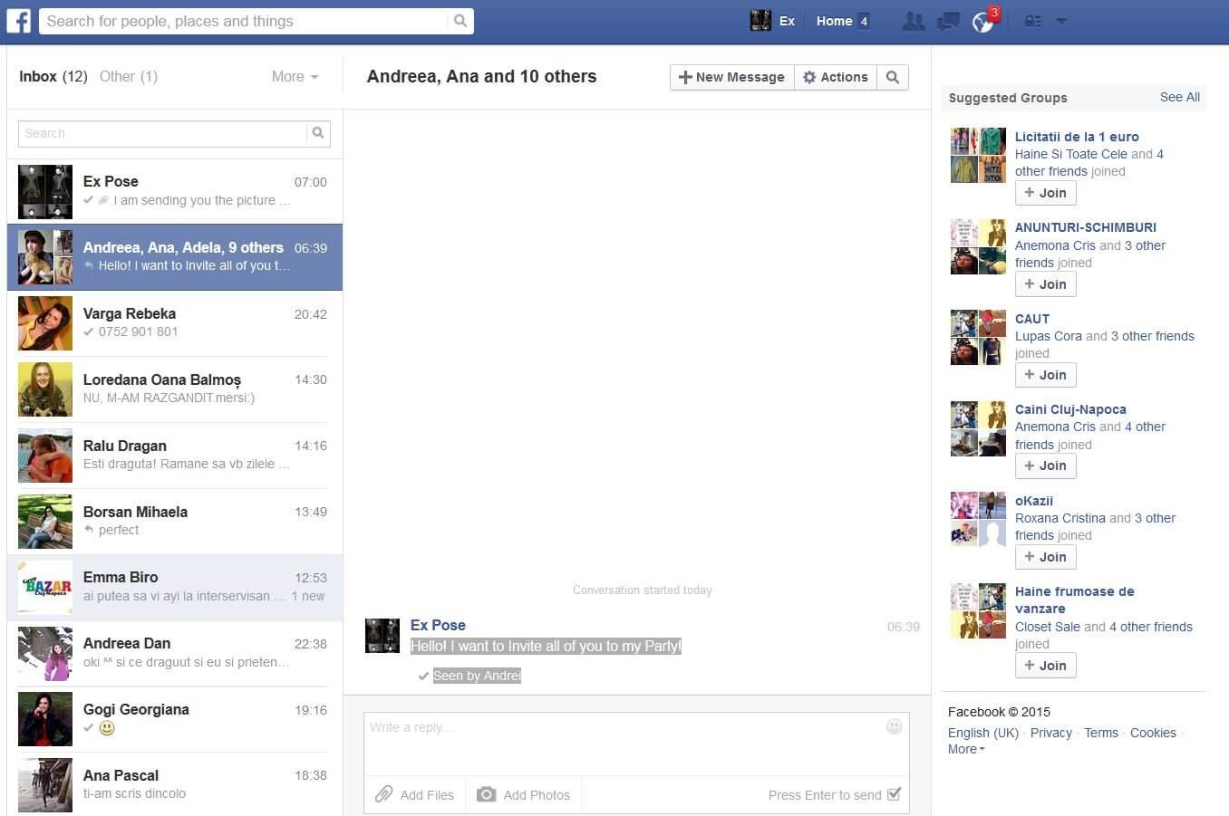Open the messages icon in top bar
The width and height of the screenshot is (1229, 816).
[948, 21]
